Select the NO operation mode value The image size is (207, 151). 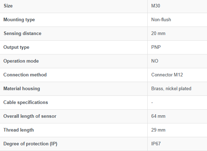[x=155, y=61]
